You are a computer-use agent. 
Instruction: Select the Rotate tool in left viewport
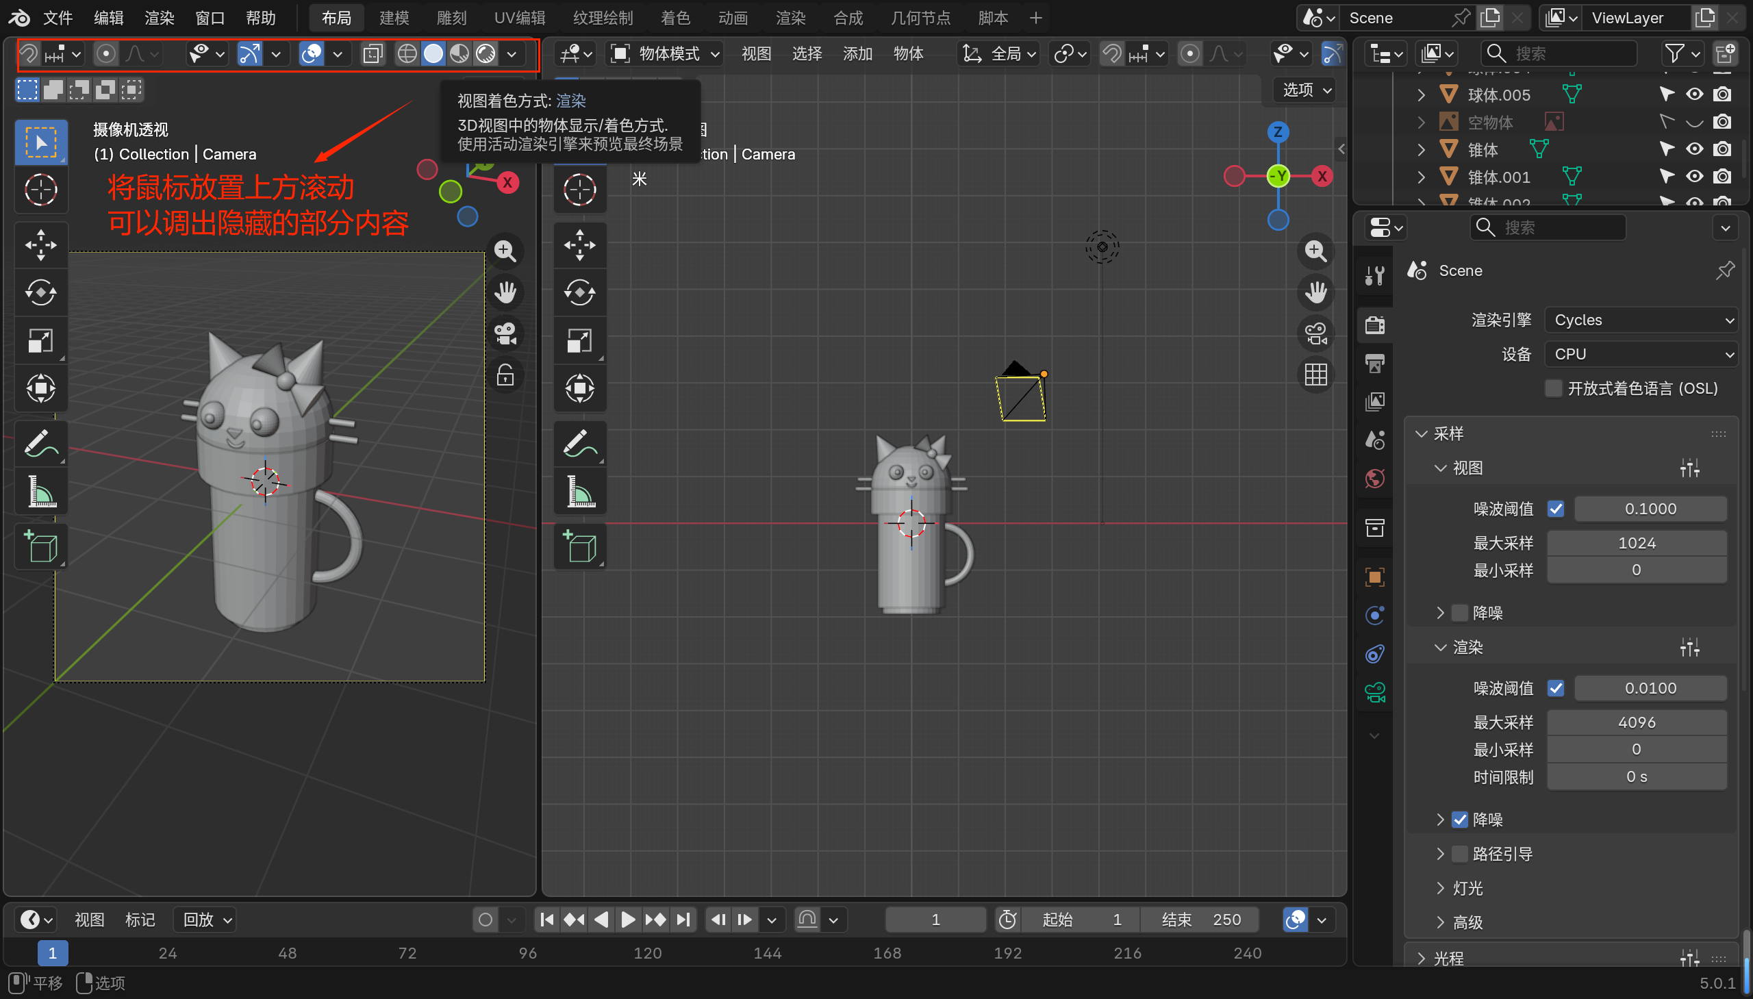coord(40,292)
